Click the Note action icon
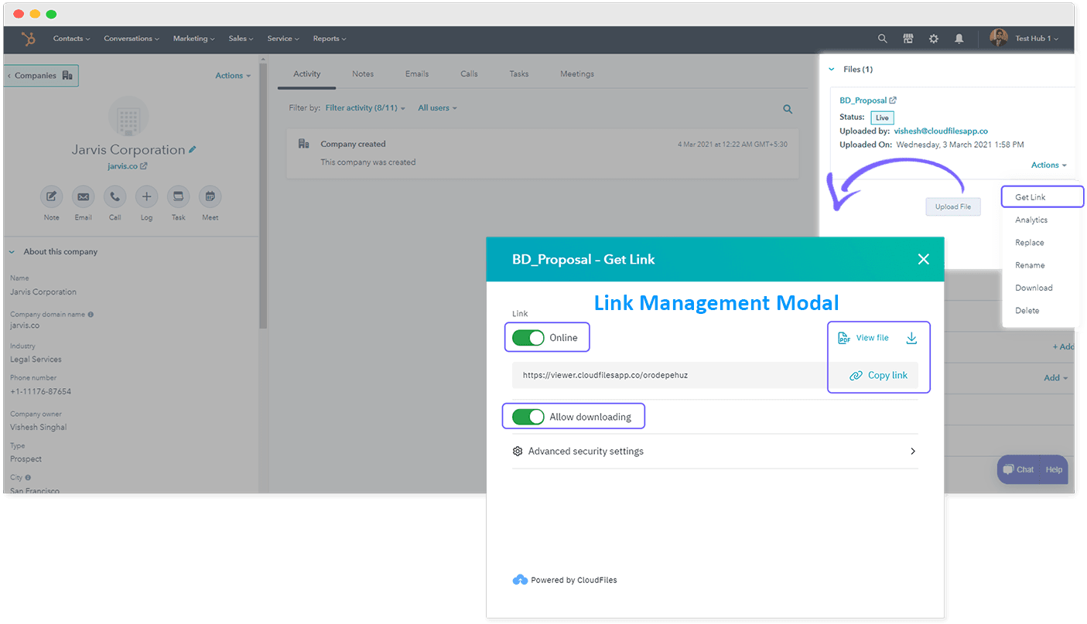Screen dimensions: 1087x624 [x=51, y=196]
